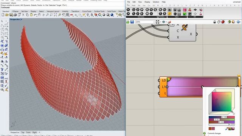Open Grasshopper Solution menu
Viewport: 242px width, 136px height.
point(156,2)
